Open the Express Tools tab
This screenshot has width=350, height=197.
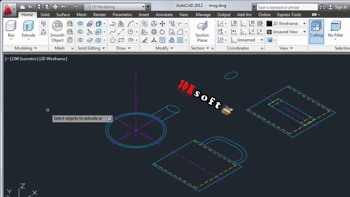point(289,15)
